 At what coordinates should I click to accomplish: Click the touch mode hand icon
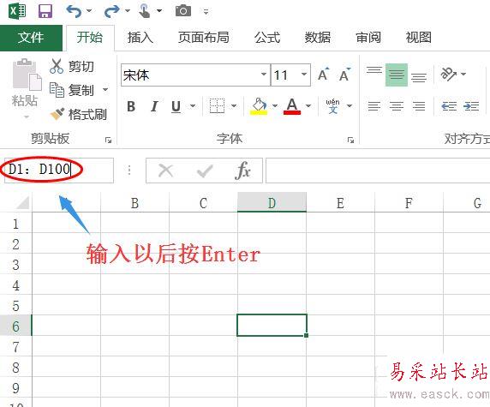click(145, 11)
